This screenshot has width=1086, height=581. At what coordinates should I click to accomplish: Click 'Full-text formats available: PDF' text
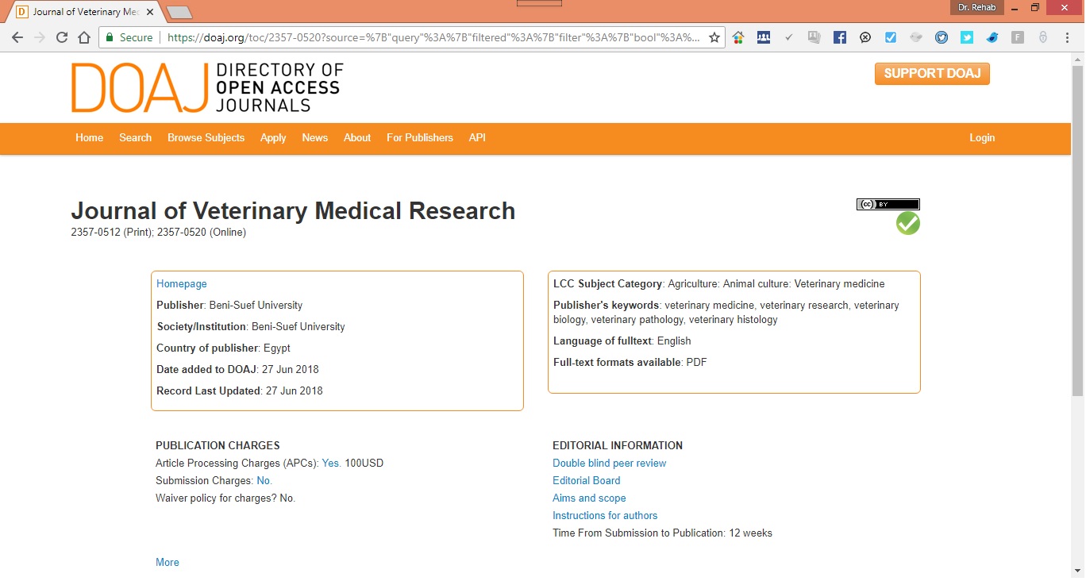[x=630, y=362]
